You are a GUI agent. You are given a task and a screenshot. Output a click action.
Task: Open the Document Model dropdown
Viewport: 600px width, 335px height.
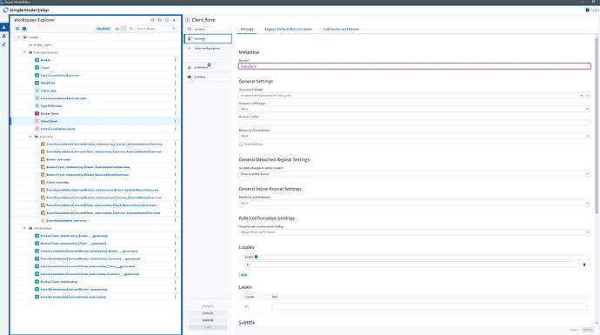[587, 96]
